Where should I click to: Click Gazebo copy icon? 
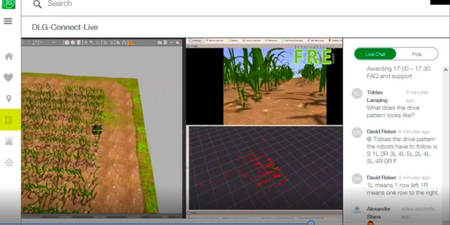(105, 43)
